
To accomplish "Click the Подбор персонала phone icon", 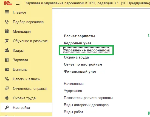I will pos(7,22).
